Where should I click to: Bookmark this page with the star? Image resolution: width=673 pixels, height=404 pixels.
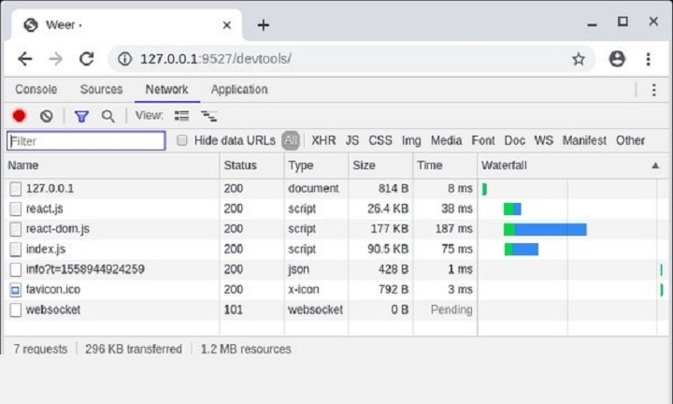(x=579, y=59)
